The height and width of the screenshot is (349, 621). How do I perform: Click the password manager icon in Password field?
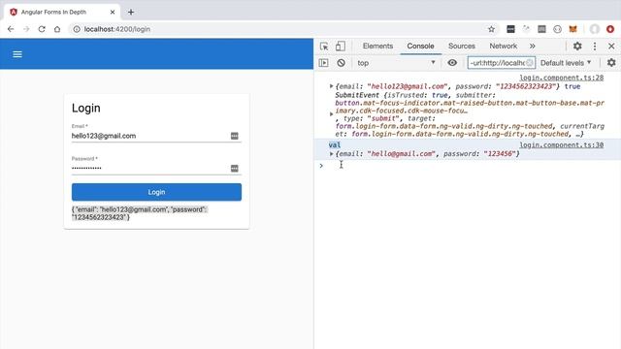pyautogui.click(x=235, y=168)
